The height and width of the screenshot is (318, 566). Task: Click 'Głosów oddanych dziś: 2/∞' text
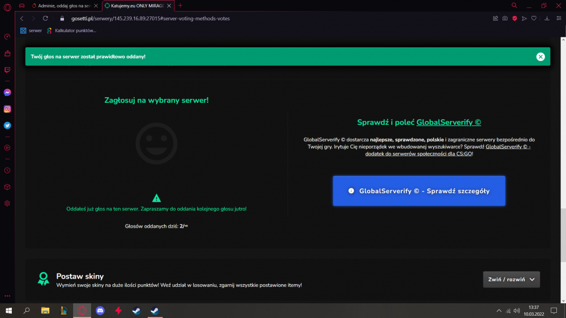click(156, 226)
